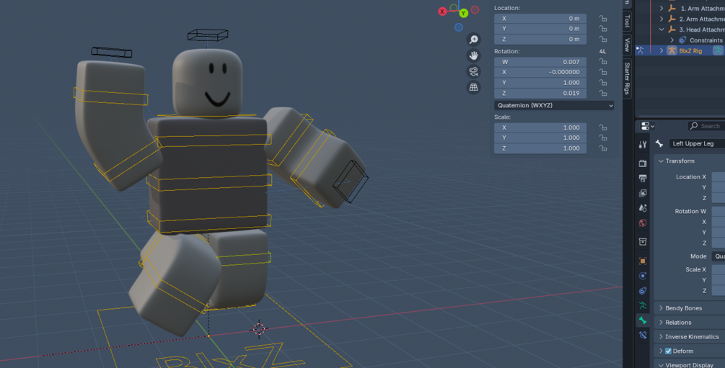Open the Bone properties tab (green bone)
This screenshot has height=368, width=725.
[x=643, y=320]
